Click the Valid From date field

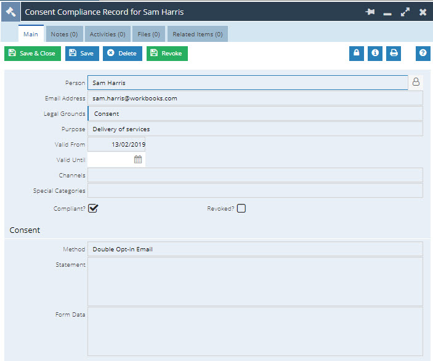(x=116, y=144)
